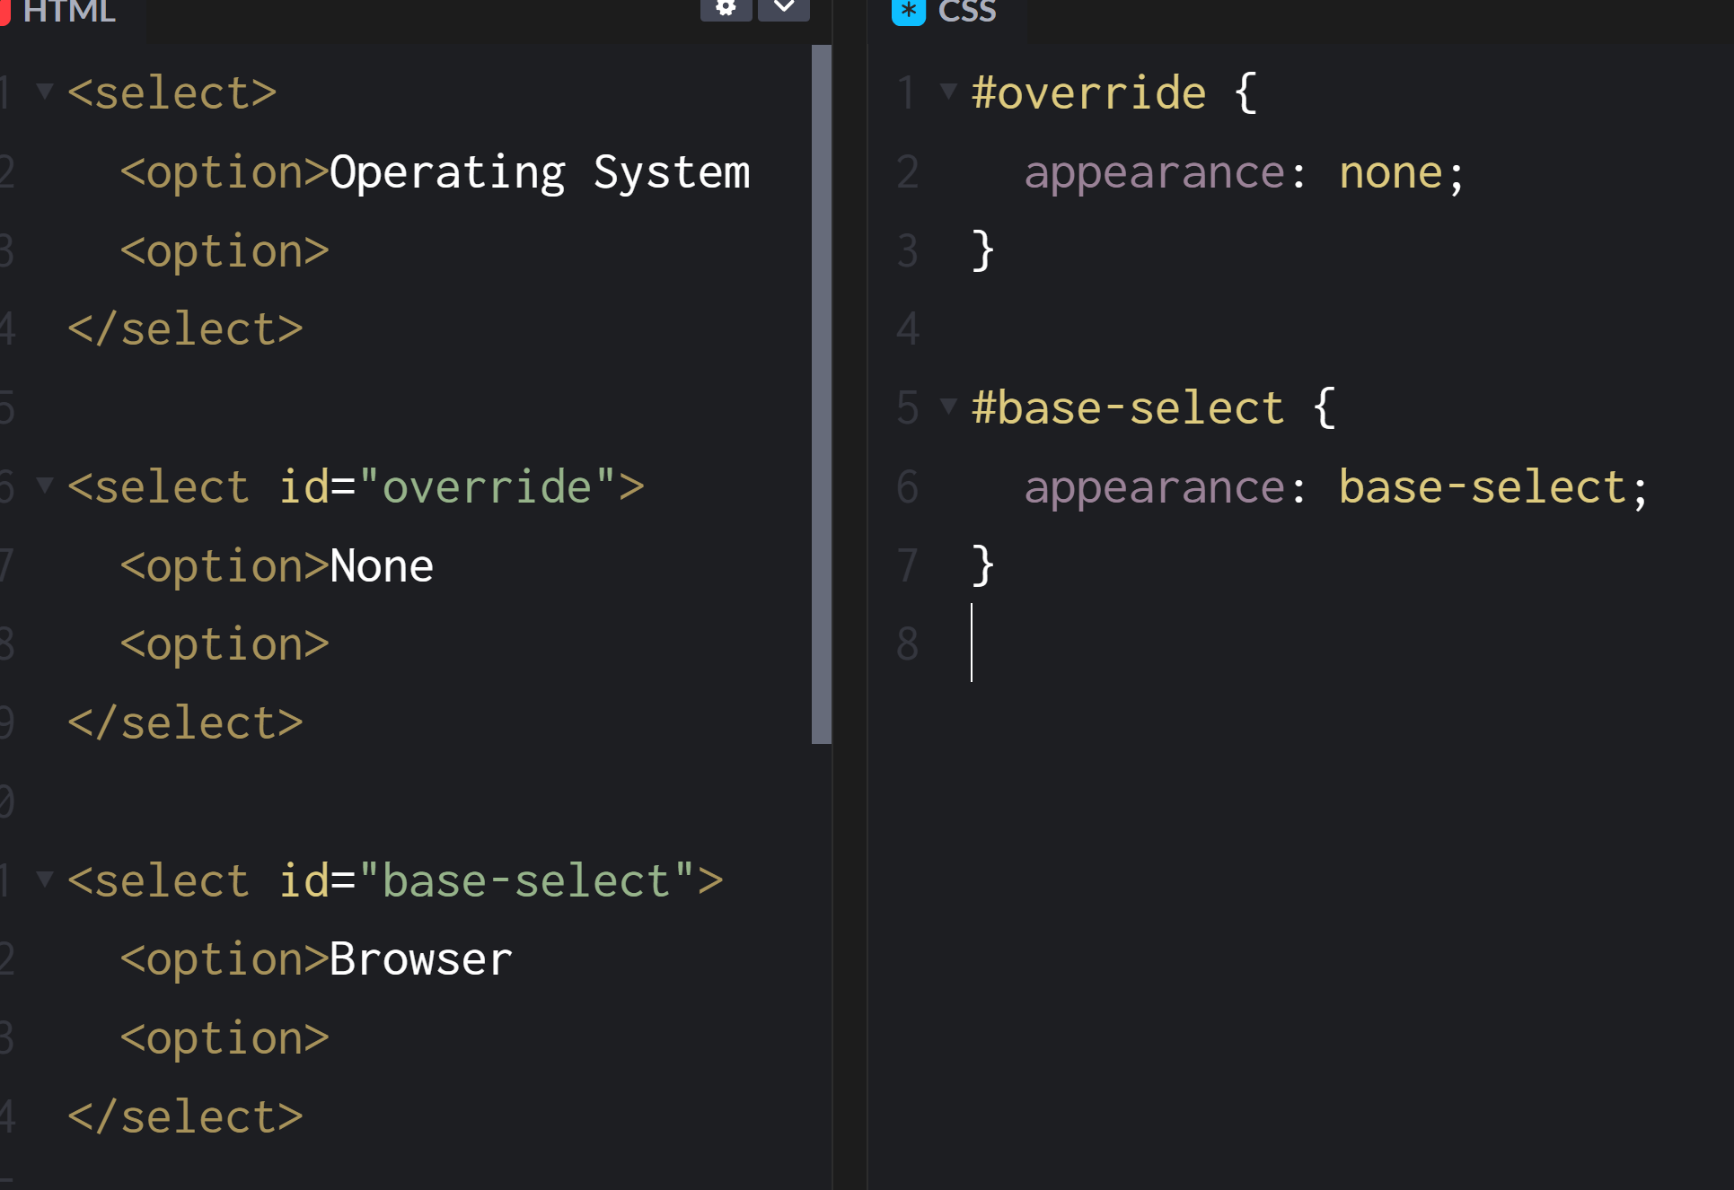Collapse the #override CSS rule
This screenshot has height=1190, width=1734.
[x=947, y=91]
